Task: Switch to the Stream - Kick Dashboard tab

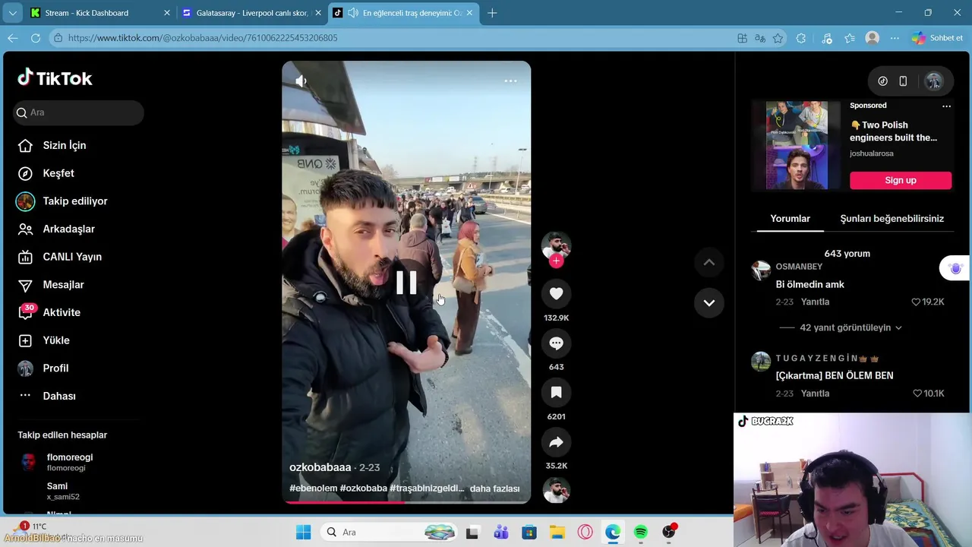Action: coord(100,13)
